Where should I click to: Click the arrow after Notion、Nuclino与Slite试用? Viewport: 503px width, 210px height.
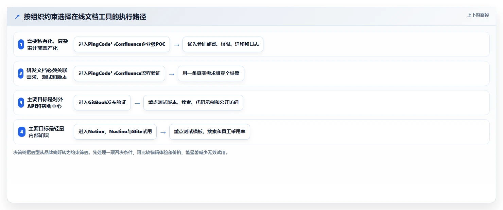point(163,132)
